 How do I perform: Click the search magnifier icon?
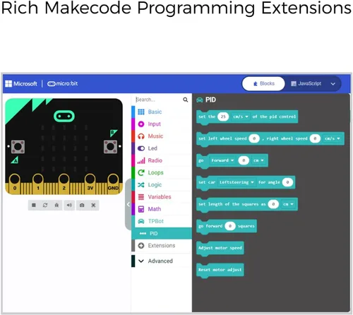pos(186,100)
